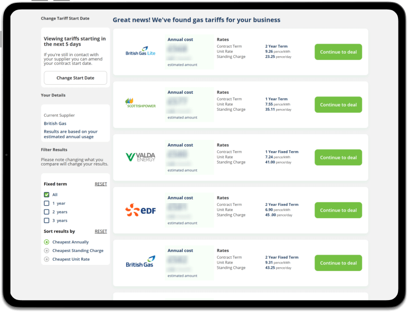Tick the 1 year fixed term checkbox
The width and height of the screenshot is (408, 312).
47,203
